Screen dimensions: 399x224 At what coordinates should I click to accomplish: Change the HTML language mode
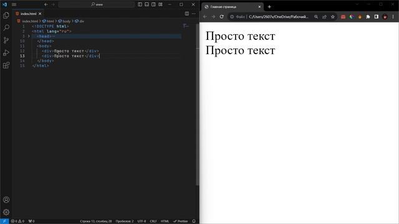click(x=165, y=222)
